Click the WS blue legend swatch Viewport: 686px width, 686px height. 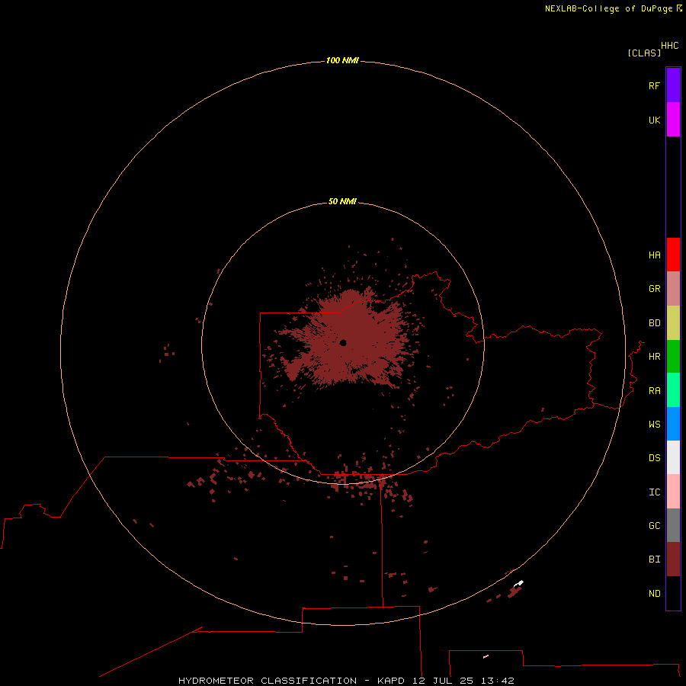pyautogui.click(x=673, y=424)
